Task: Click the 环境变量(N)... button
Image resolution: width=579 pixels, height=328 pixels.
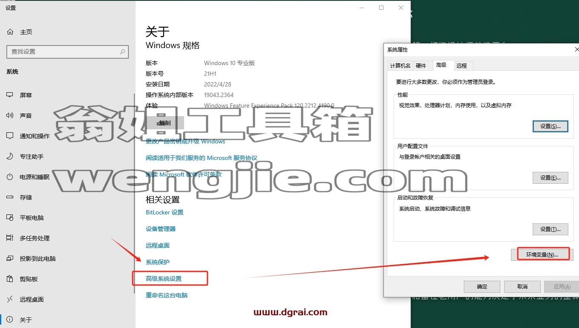Action: [x=542, y=254]
